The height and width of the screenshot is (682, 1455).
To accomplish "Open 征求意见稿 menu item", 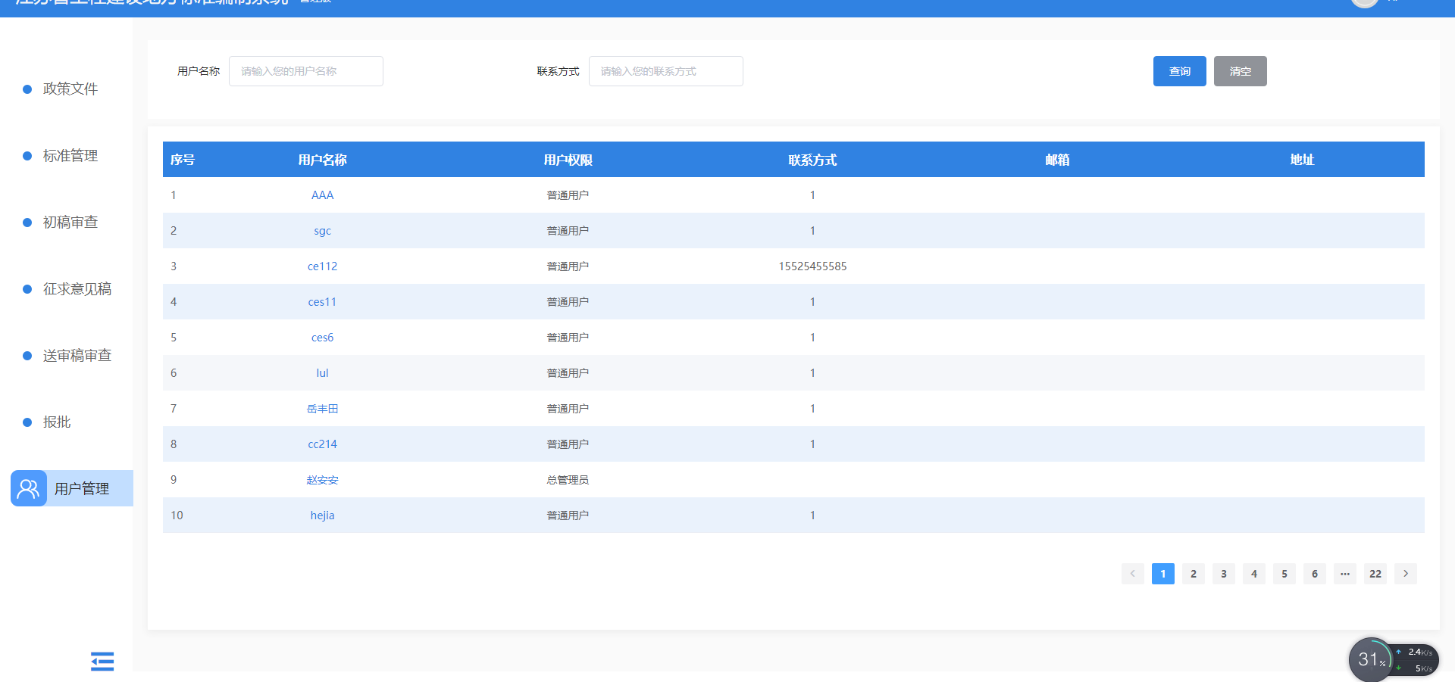I will pyautogui.click(x=77, y=288).
